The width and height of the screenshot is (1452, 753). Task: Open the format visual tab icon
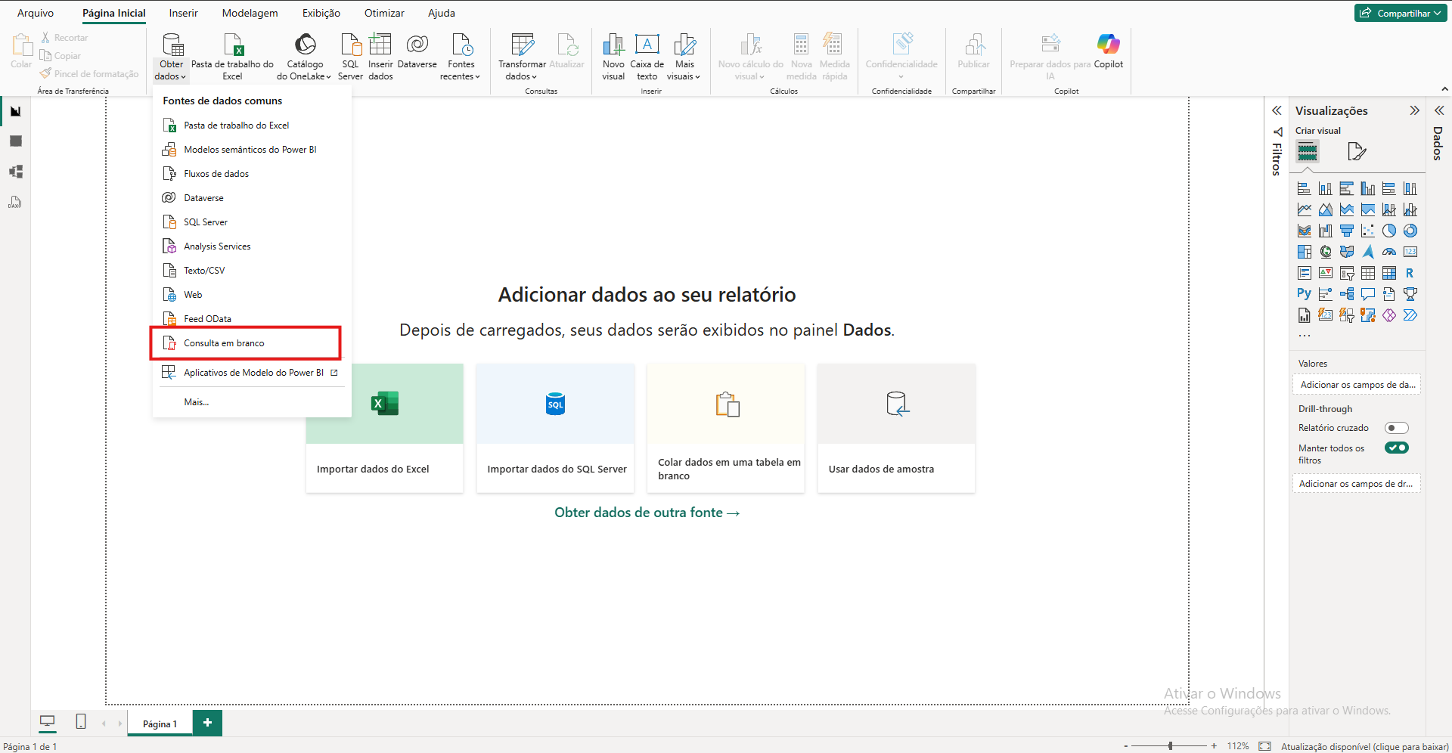pos(1357,152)
